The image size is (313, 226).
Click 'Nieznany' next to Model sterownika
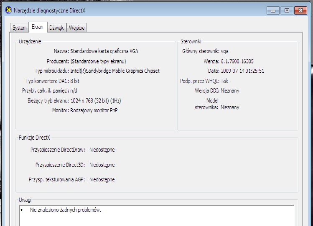pyautogui.click(x=230, y=108)
